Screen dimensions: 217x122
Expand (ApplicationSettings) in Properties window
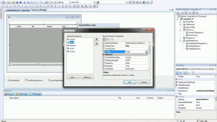tap(177, 82)
